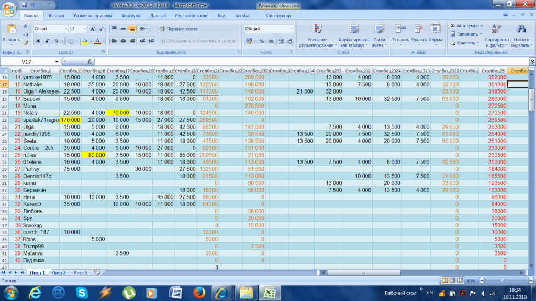The width and height of the screenshot is (536, 301).
Task: Click the insert function fx icon
Action: (90, 61)
